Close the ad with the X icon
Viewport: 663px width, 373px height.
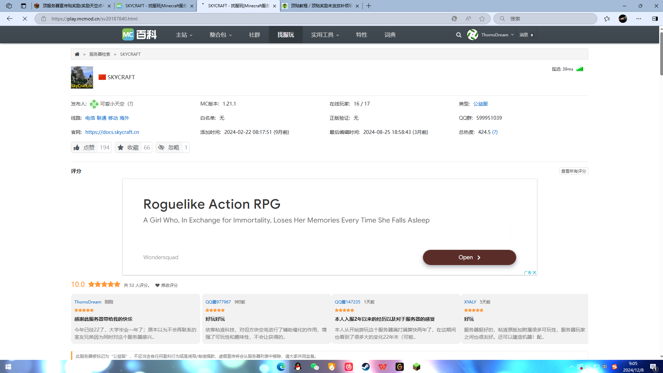(534, 272)
